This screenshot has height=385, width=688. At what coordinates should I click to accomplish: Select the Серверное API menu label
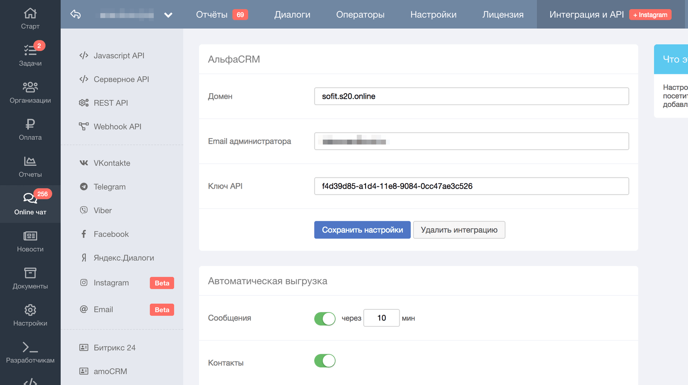point(121,79)
